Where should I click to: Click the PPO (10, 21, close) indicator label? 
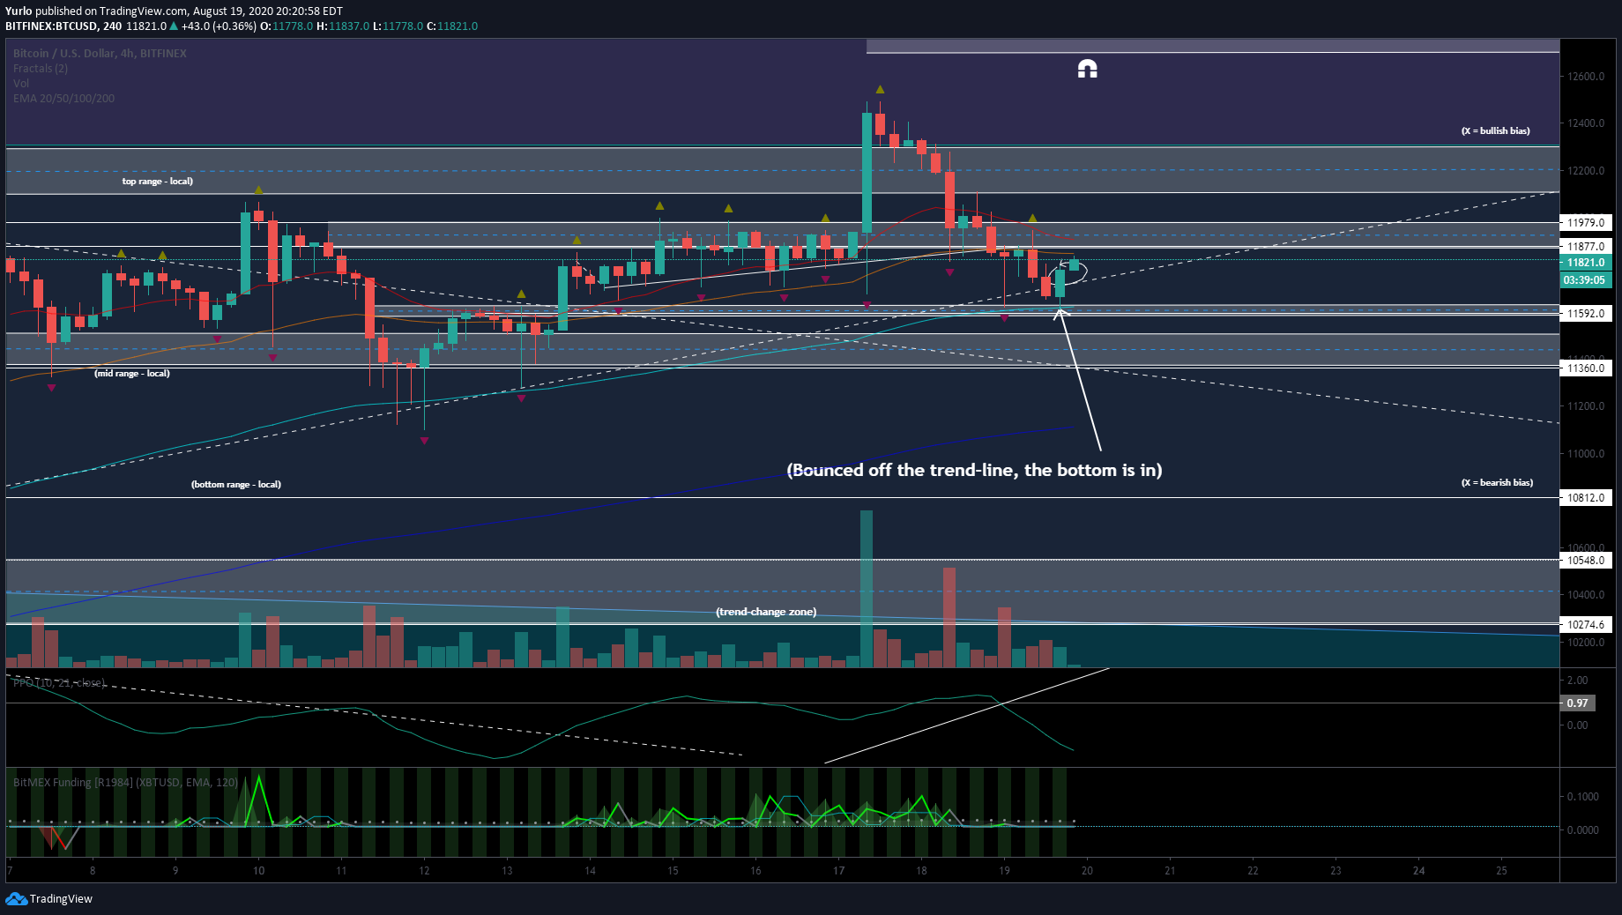59,682
